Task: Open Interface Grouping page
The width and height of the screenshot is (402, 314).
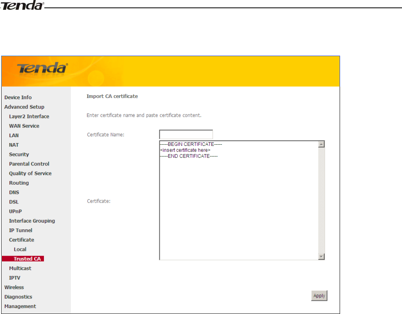Action: click(x=32, y=221)
